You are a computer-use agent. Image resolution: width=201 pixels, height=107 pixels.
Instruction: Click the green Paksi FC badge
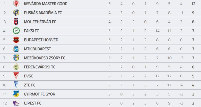point(16,31)
